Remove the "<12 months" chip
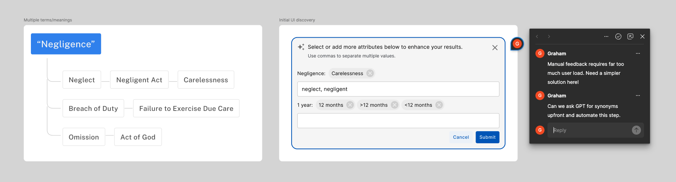Screen dimensions: 676x182 tap(439, 105)
